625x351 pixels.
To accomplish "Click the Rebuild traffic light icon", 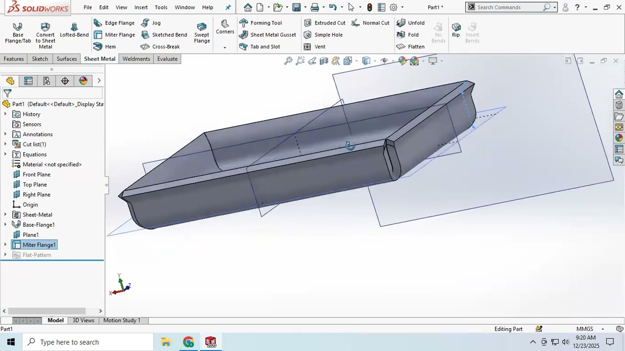I will (x=370, y=7).
